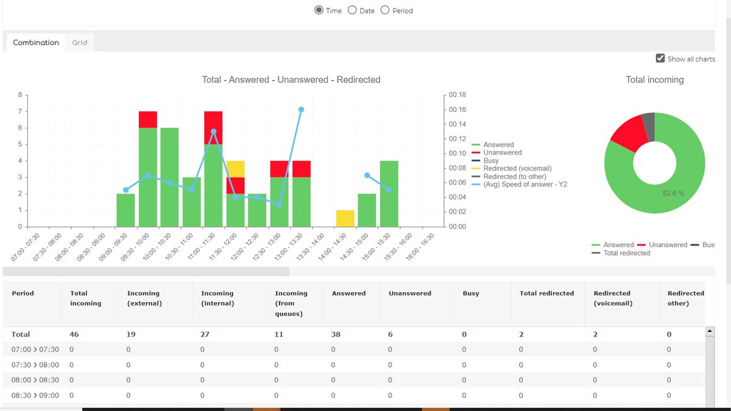This screenshot has width=731, height=411.
Task: Switch to the Grid tab
Action: point(80,42)
